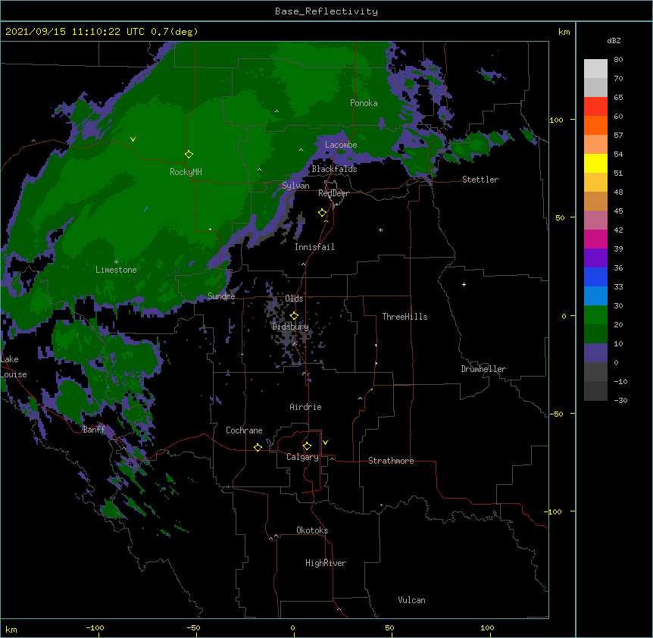Screen dimensions: 653x638
Task: Click the asterisk marker above Limestone label
Action: (x=116, y=262)
